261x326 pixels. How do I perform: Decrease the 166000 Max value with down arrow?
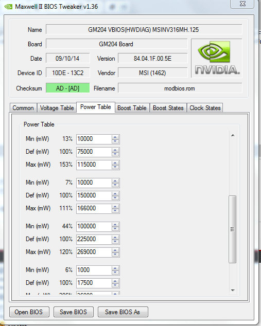(x=115, y=211)
